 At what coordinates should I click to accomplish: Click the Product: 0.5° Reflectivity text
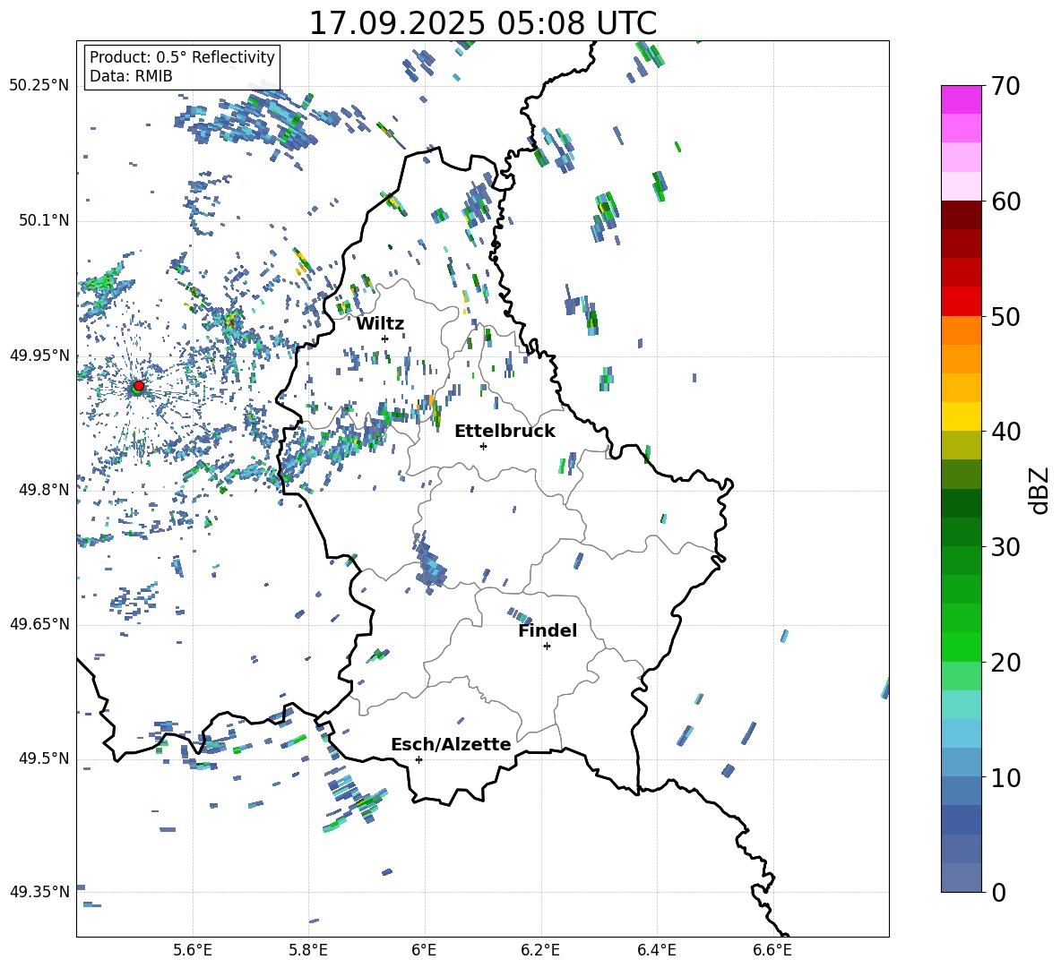click(182, 57)
